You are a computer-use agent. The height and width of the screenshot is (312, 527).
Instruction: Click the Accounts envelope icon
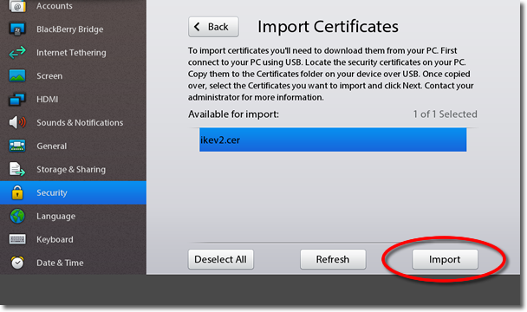click(17, 6)
